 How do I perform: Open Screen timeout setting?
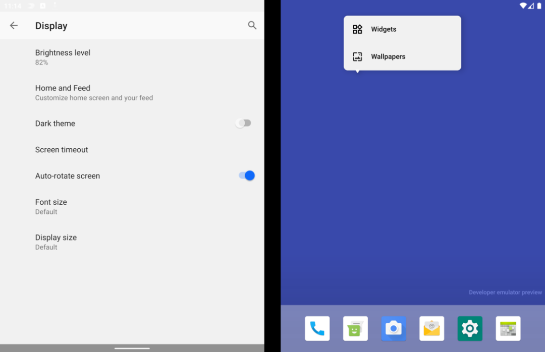click(x=132, y=150)
